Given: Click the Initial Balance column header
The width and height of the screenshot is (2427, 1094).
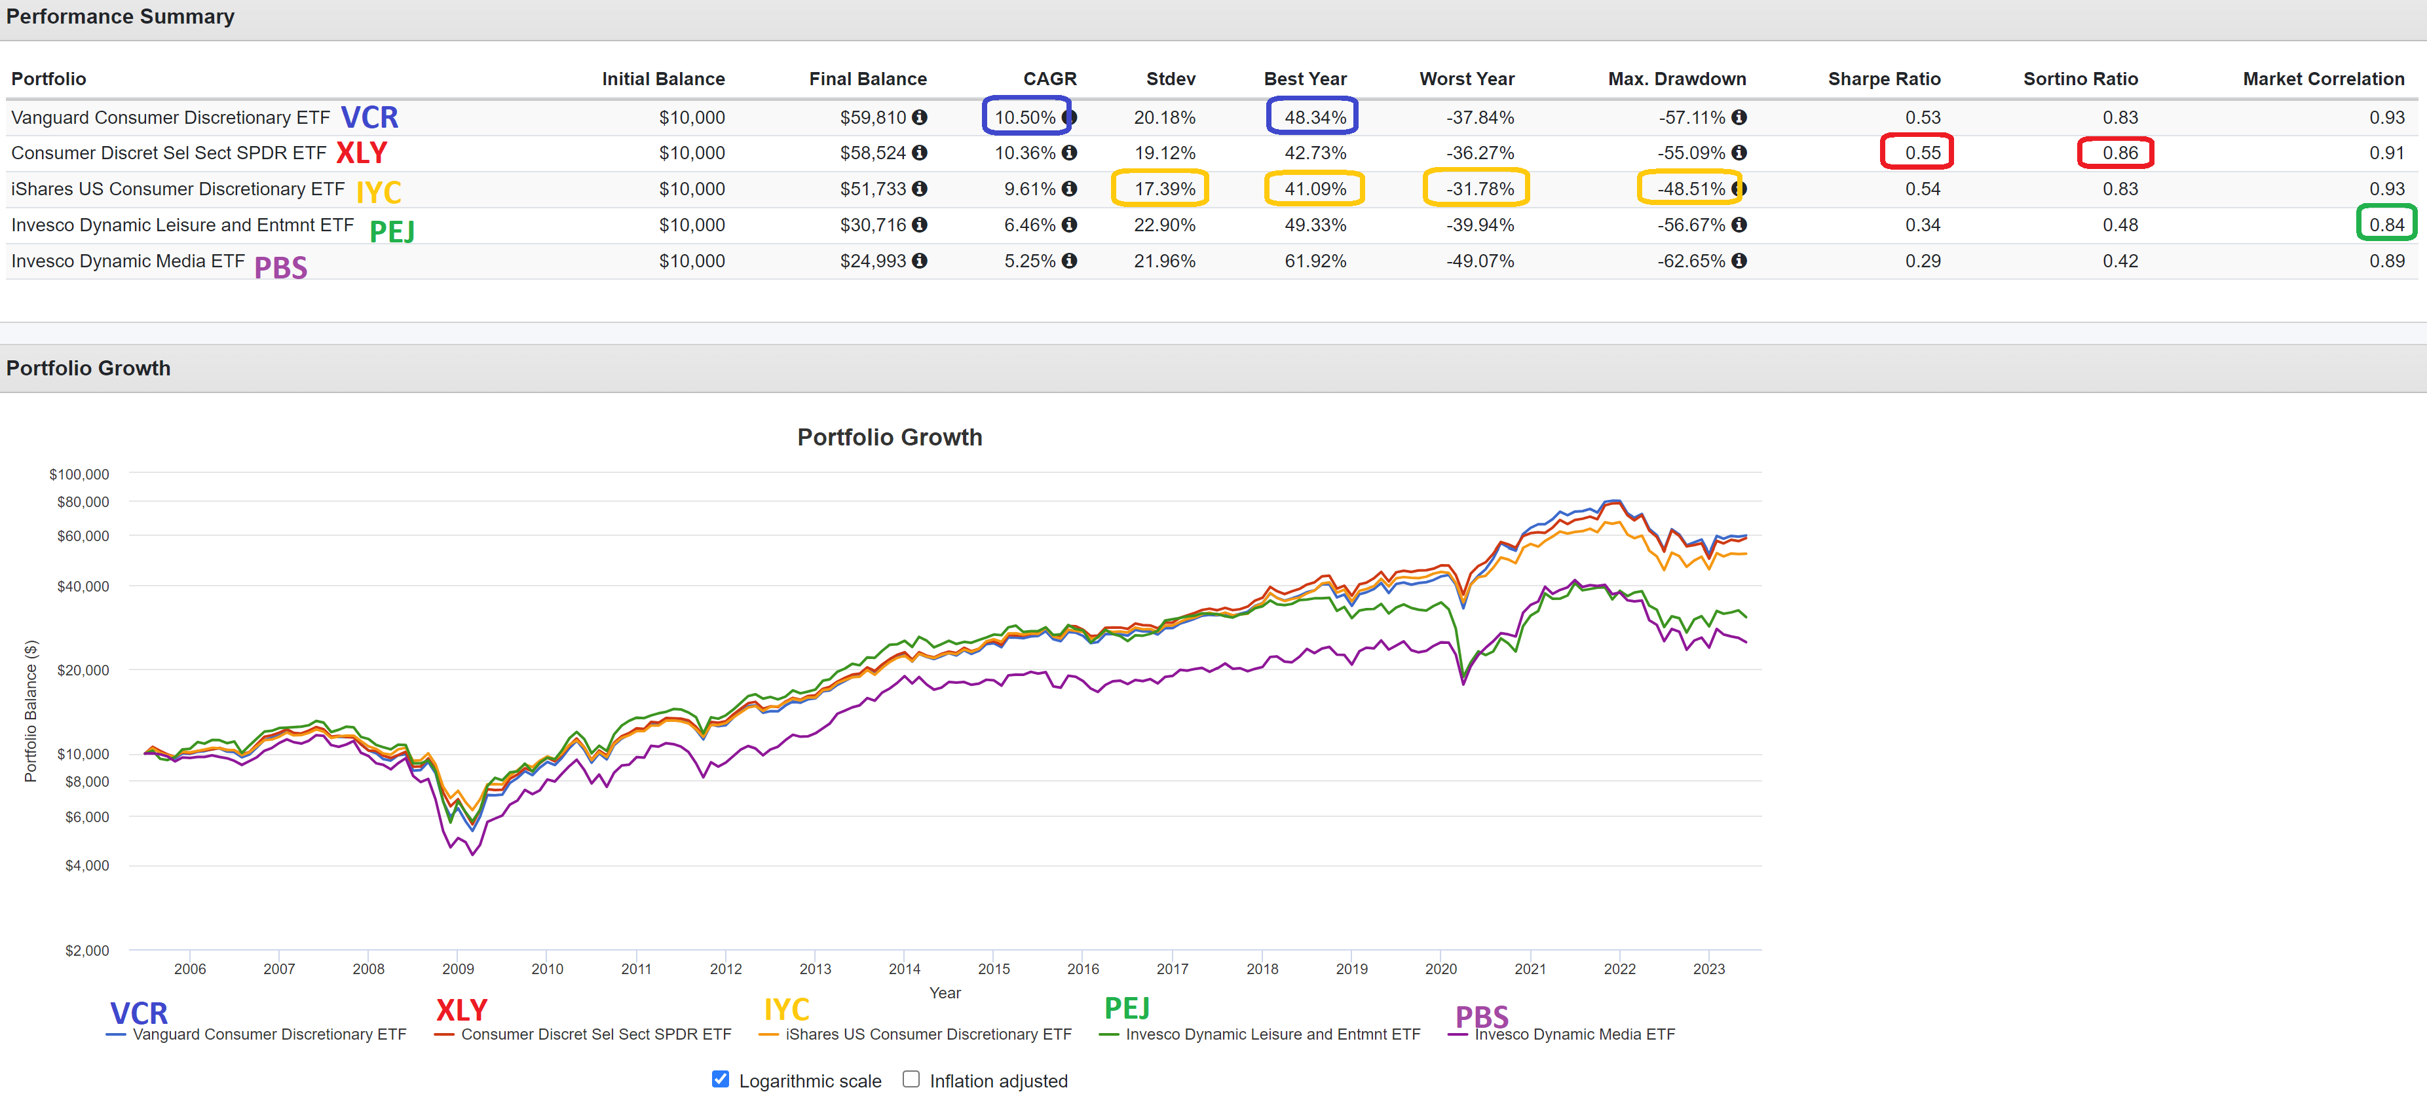Looking at the screenshot, I should (664, 79).
